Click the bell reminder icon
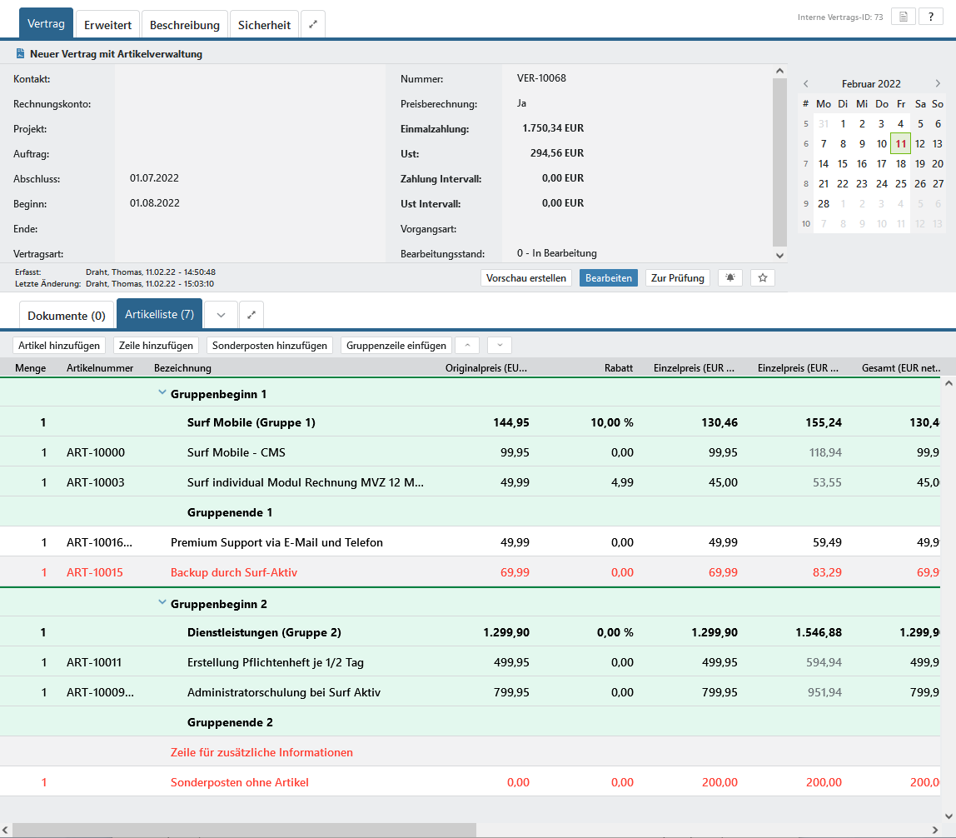 coord(730,278)
